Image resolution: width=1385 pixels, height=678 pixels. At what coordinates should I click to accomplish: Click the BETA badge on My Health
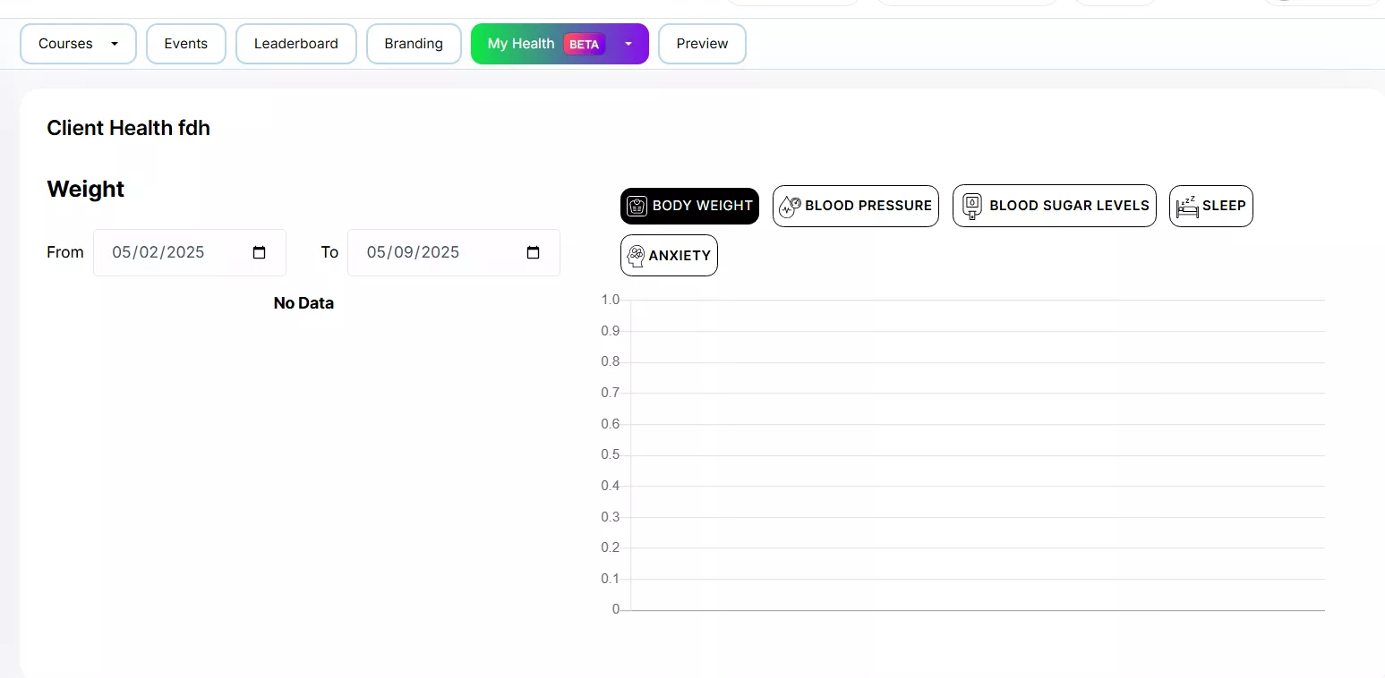click(585, 44)
